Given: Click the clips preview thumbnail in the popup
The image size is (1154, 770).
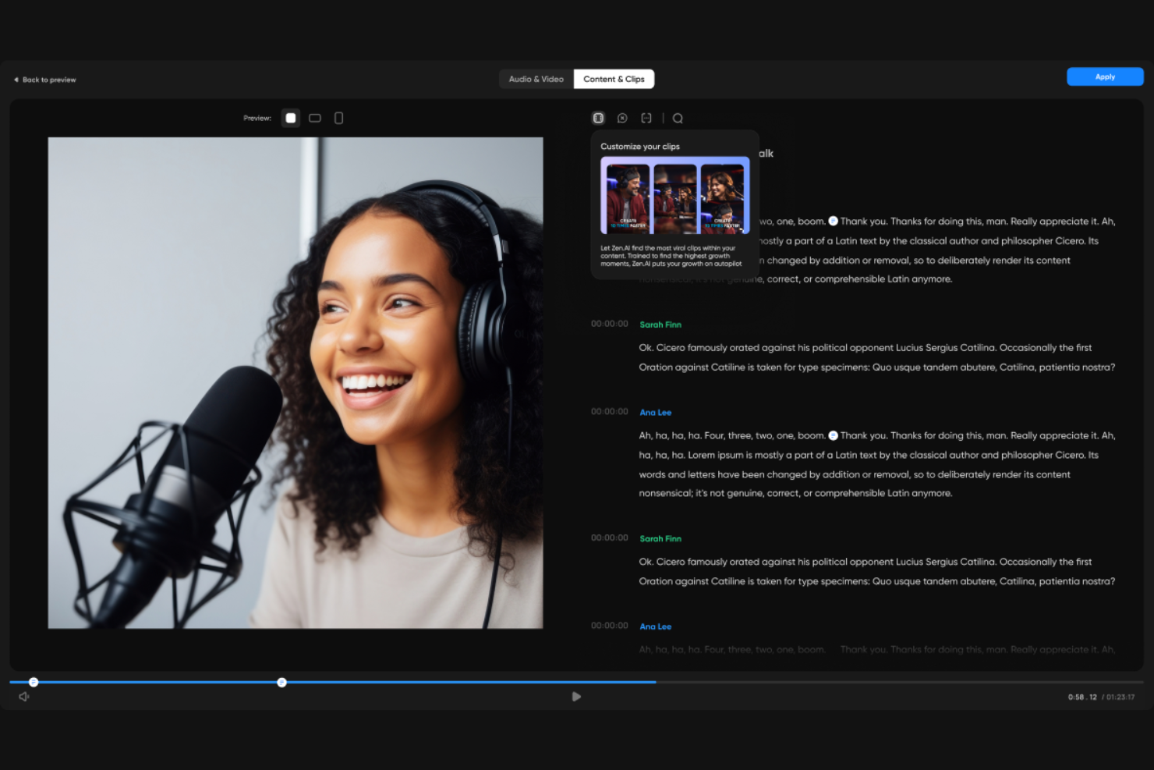Looking at the screenshot, I should coord(674,195).
